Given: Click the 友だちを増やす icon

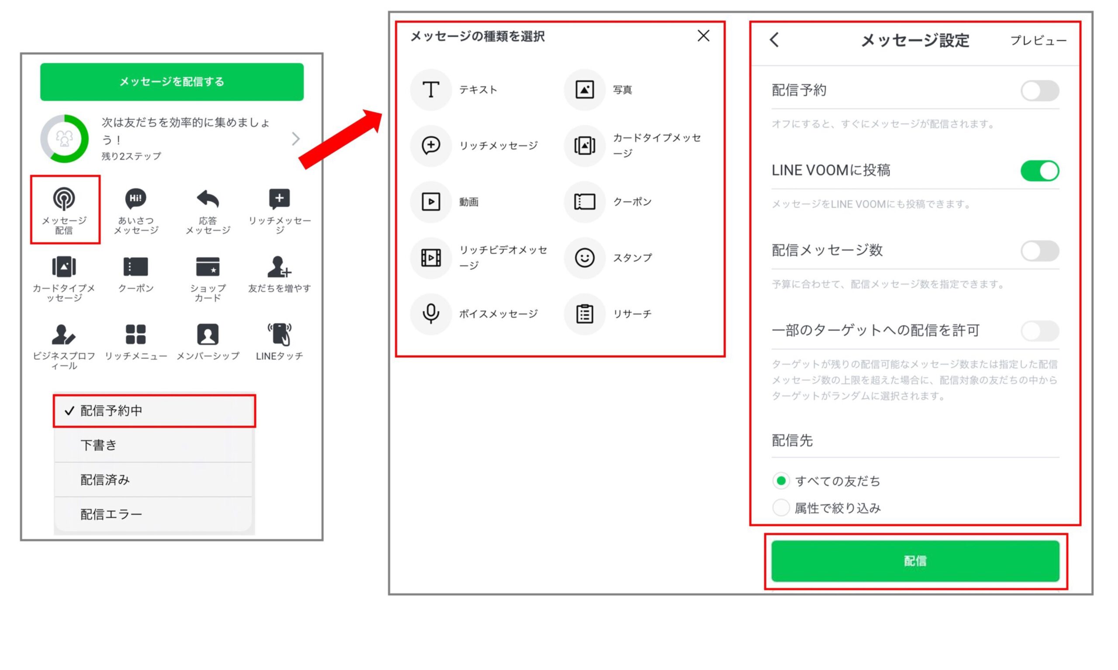Looking at the screenshot, I should 279,275.
